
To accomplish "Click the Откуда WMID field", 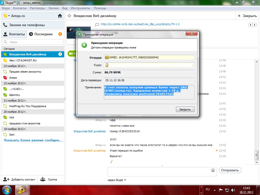I will click(x=149, y=57).
